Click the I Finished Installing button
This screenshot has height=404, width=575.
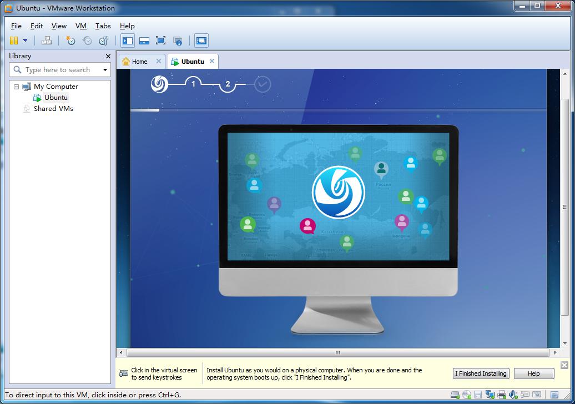[x=481, y=373]
